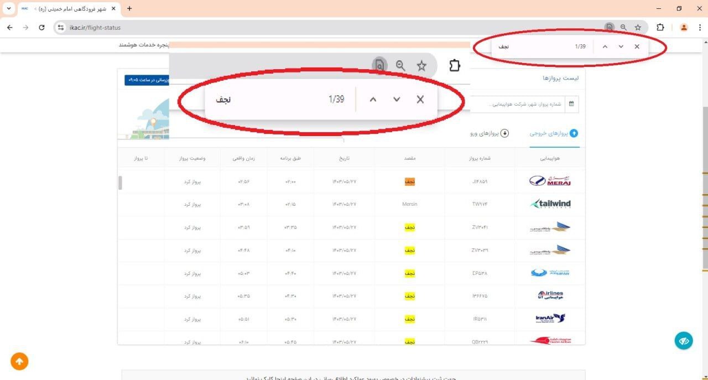708x380 pixels.
Task: Click the Tailwind Airlines logo
Action: coord(549,204)
